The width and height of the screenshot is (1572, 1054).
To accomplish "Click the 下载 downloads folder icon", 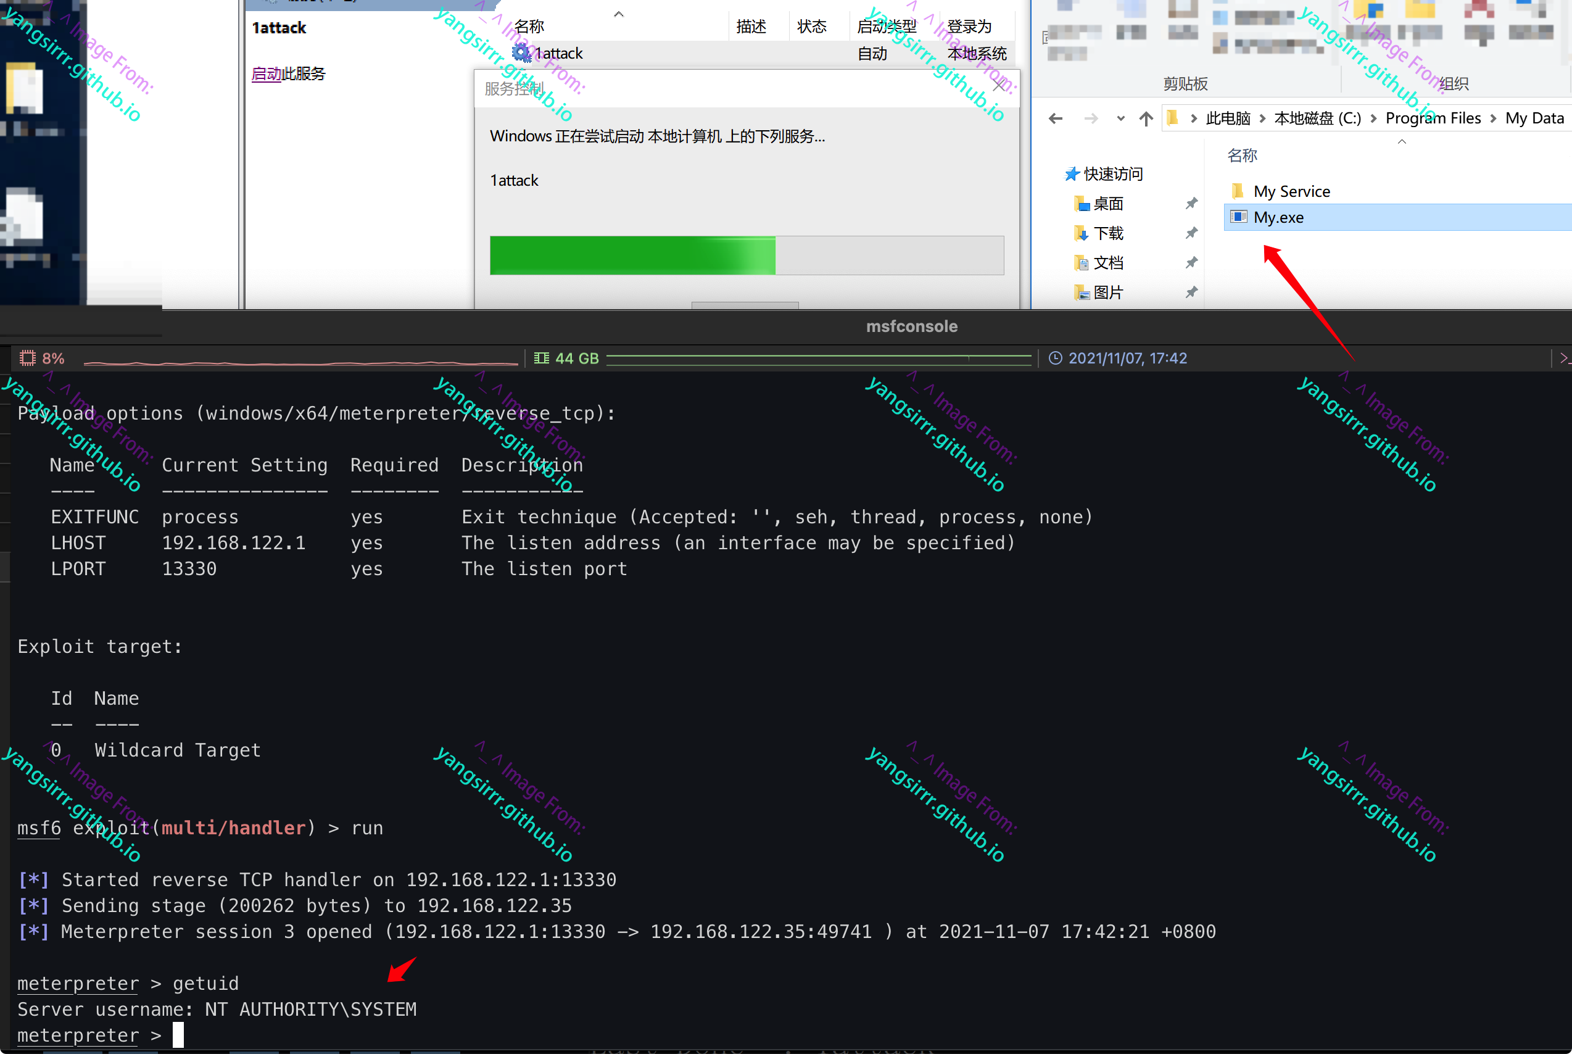I will click(x=1081, y=233).
